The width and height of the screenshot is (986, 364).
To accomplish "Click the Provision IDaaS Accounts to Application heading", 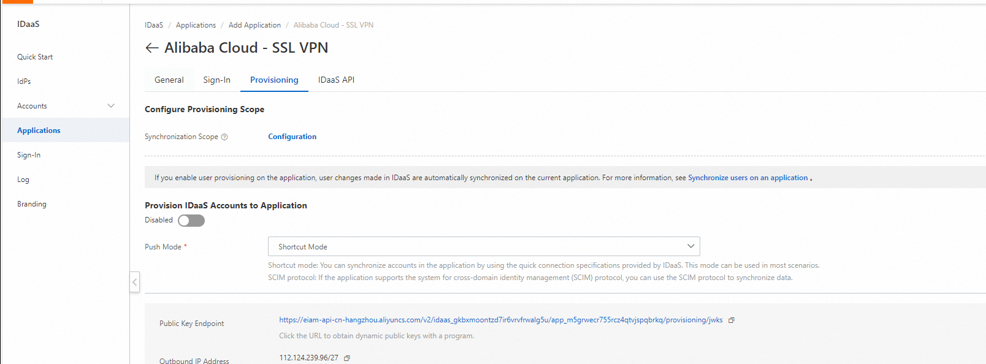I will (226, 205).
